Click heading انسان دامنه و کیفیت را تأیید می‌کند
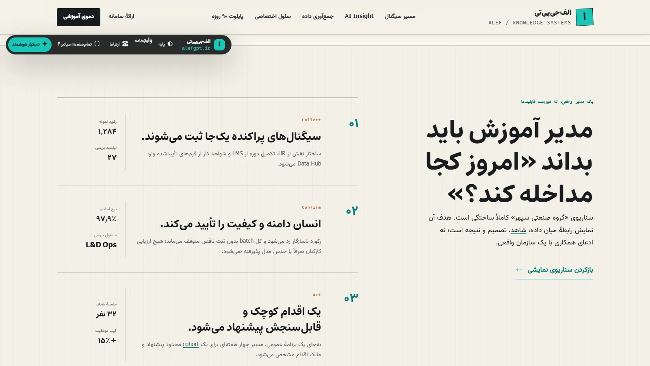The image size is (650, 366). [x=240, y=224]
